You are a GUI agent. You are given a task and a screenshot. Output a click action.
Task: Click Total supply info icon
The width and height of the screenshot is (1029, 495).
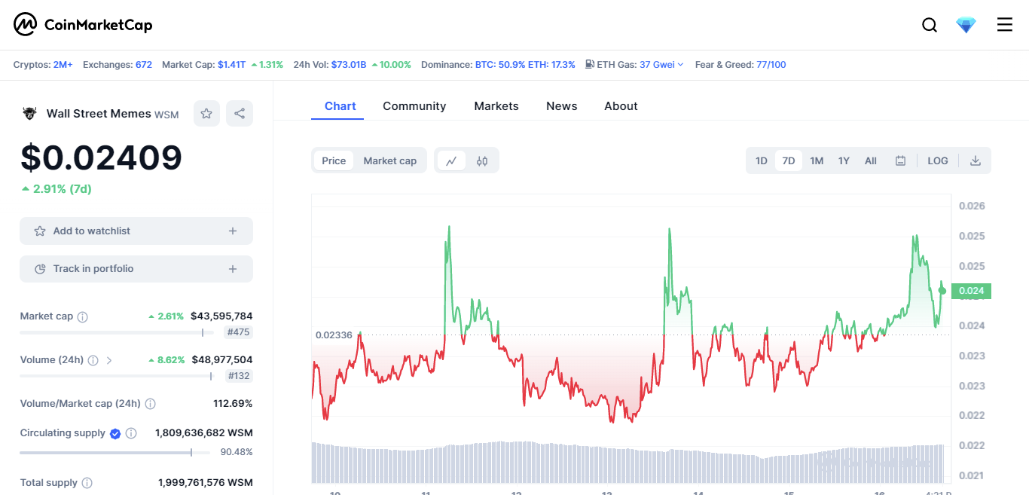[87, 483]
